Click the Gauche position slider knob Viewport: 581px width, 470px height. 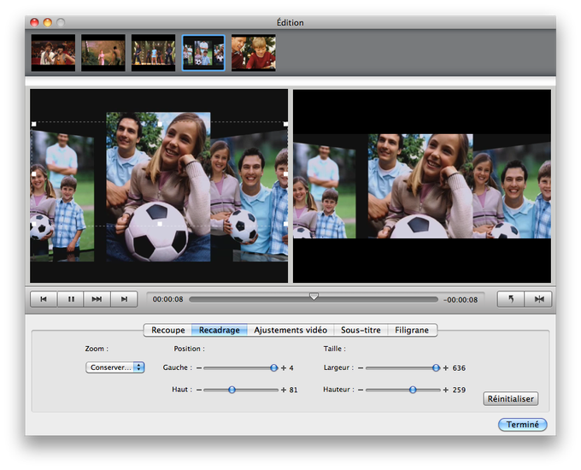click(273, 367)
